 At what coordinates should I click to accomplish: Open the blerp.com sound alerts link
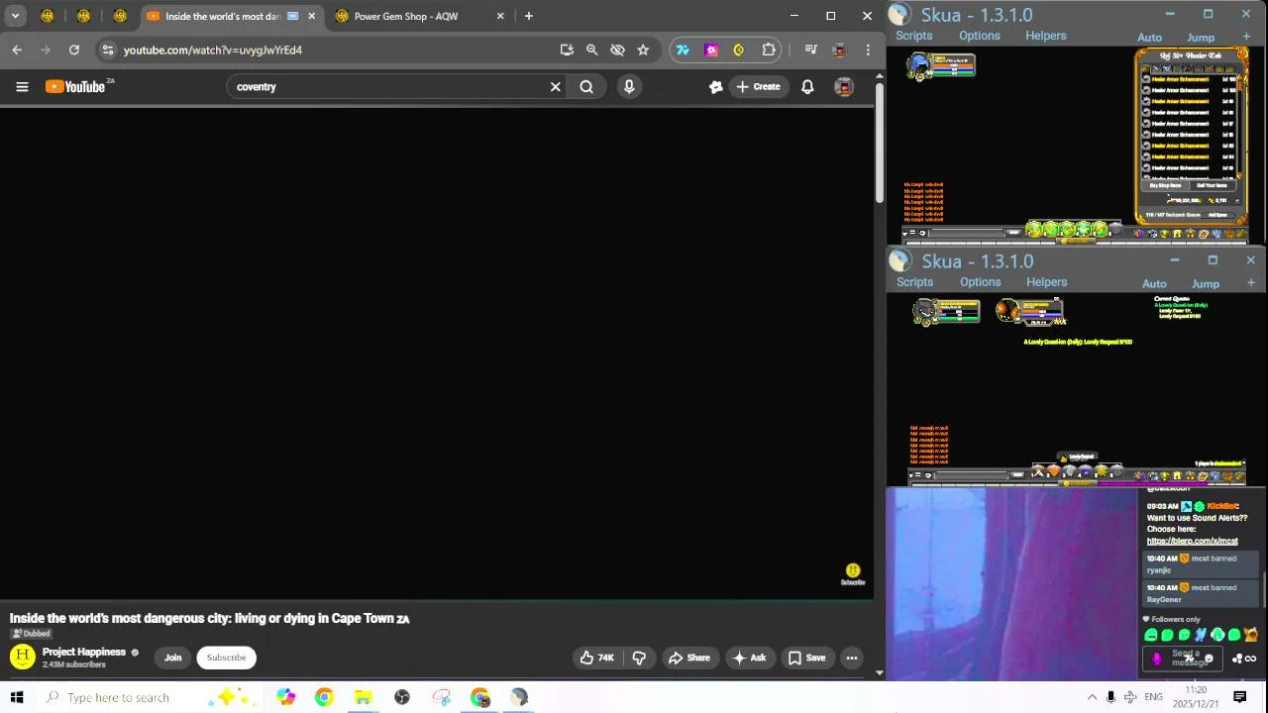click(x=1192, y=541)
